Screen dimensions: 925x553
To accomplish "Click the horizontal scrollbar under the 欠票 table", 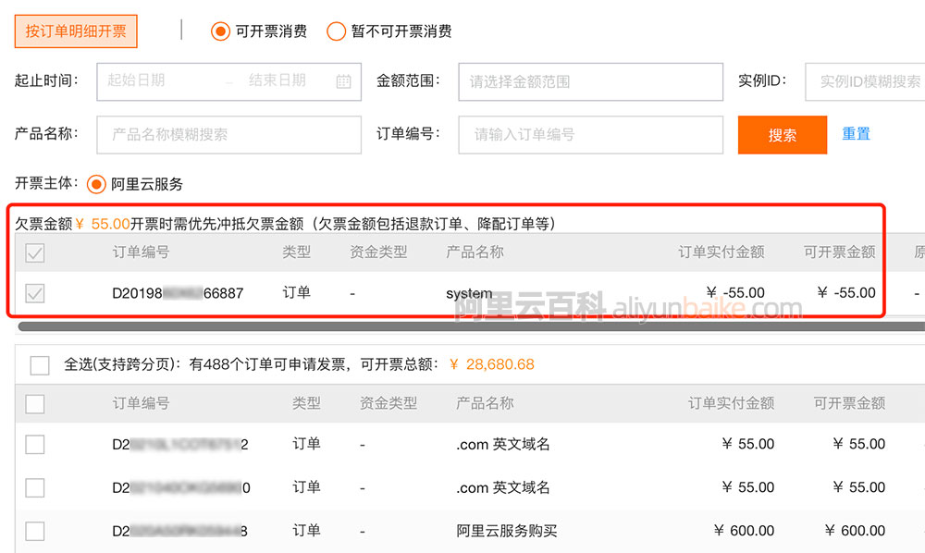I will point(472,326).
